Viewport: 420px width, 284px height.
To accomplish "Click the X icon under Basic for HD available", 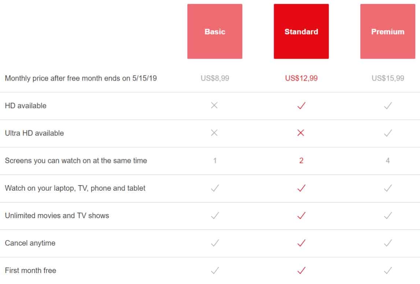I will coord(214,105).
